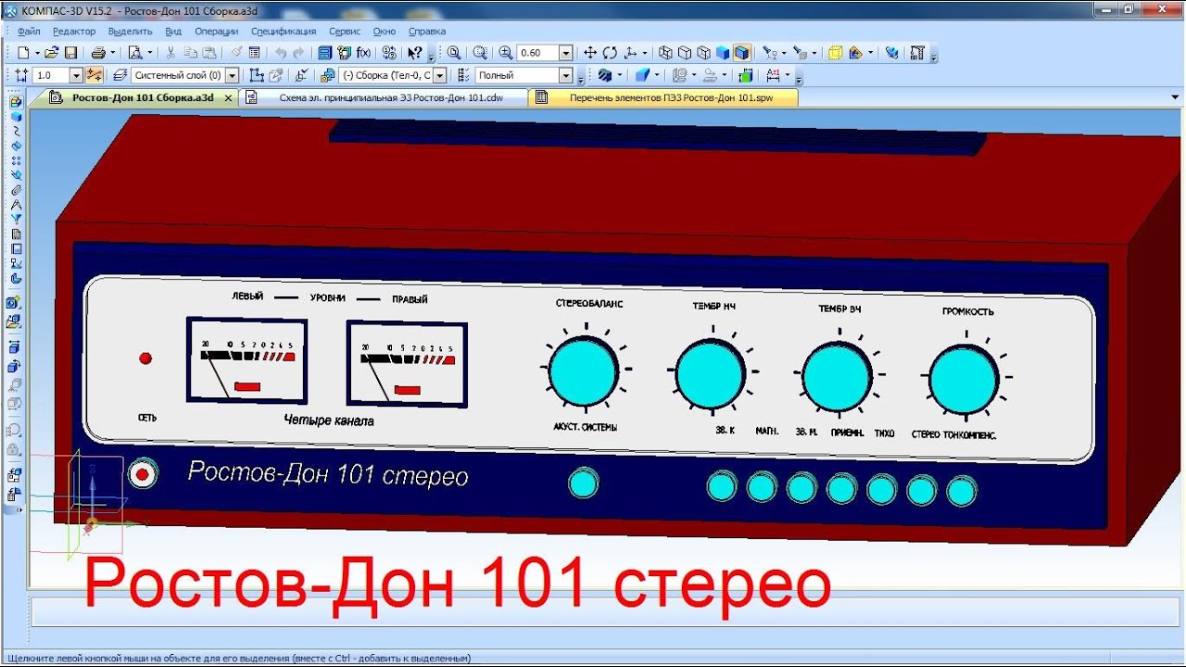
Task: Expand the Print arrow dropdown
Action: pos(113,53)
